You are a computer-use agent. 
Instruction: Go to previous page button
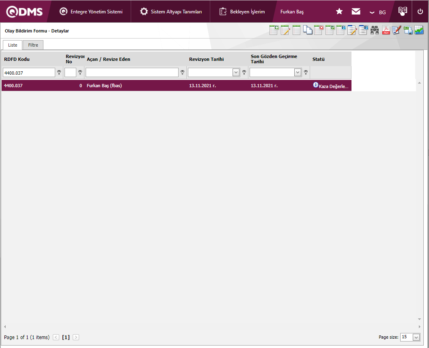click(56, 337)
